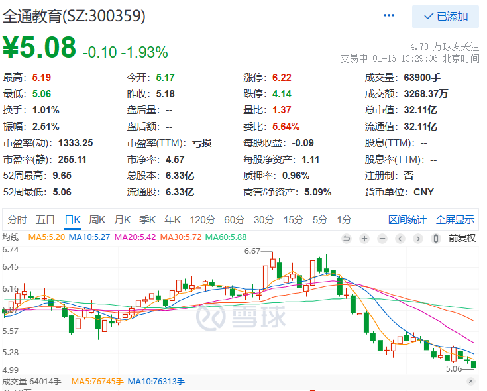Close the volume panel with the x icon
The width and height of the screenshot is (487, 391).
point(470,381)
